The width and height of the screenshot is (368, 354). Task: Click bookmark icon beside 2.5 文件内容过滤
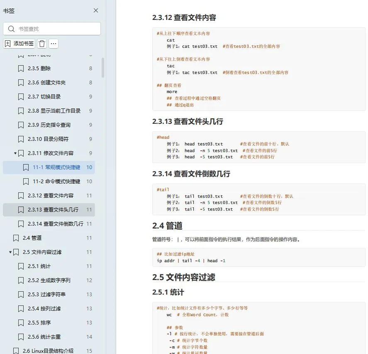tap(16, 252)
